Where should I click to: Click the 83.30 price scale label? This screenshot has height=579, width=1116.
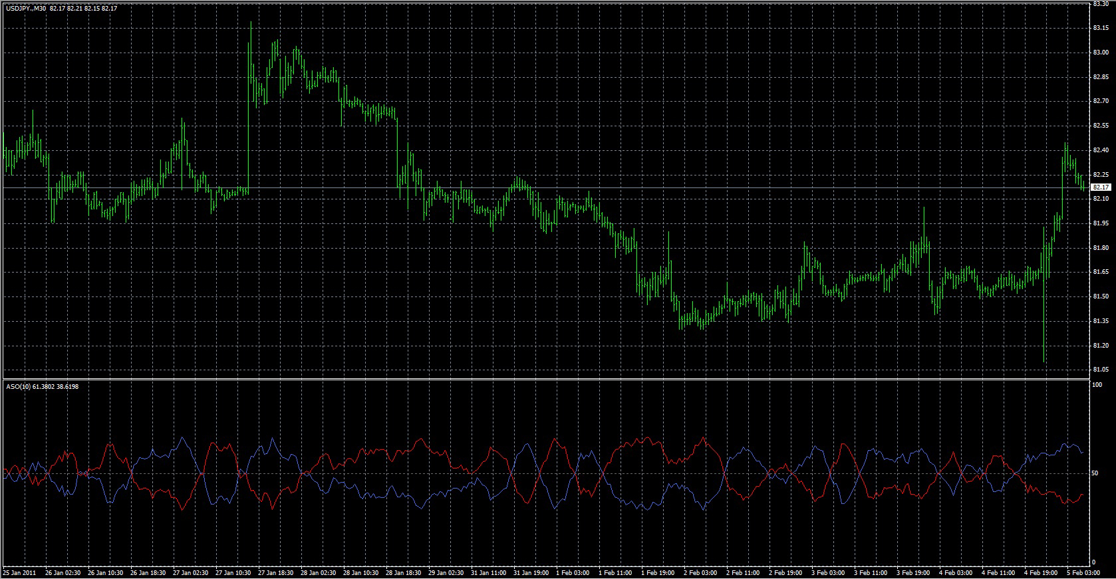(x=1100, y=4)
